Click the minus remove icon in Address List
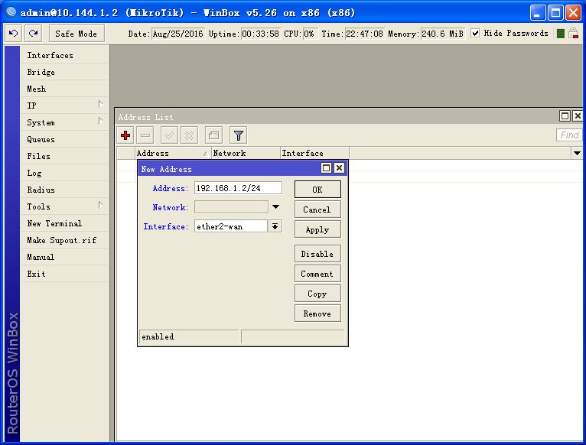The height and width of the screenshot is (445, 586). (x=145, y=135)
